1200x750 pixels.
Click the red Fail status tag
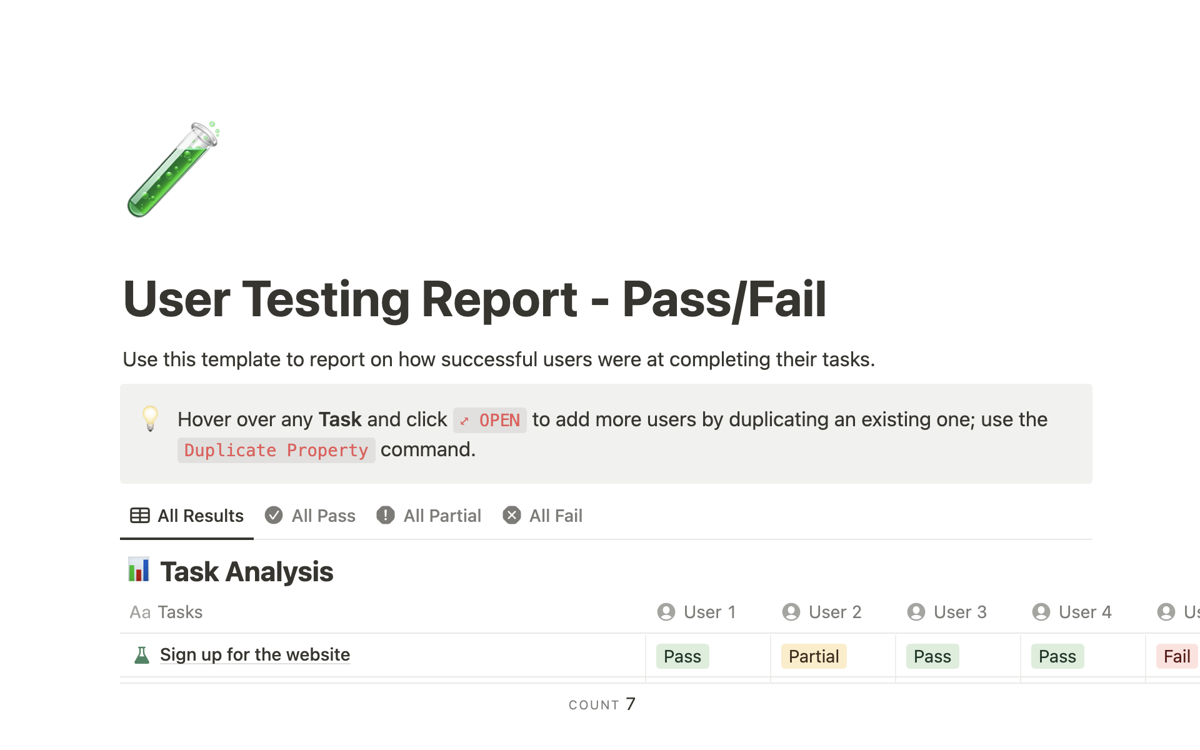tap(1176, 656)
